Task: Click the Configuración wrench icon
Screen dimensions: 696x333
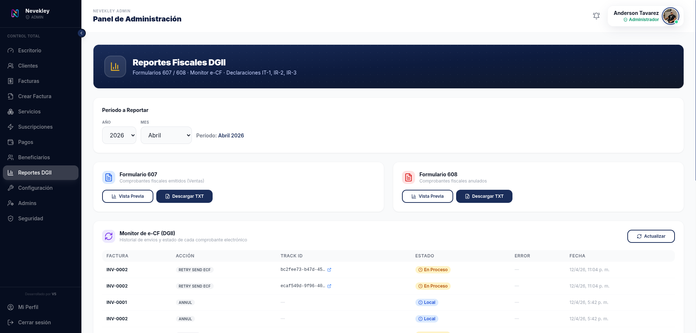Action: pos(11,188)
